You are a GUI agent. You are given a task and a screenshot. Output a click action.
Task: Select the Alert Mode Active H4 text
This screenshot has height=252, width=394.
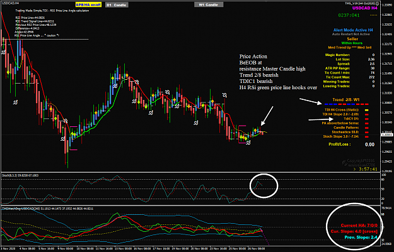[353, 30]
